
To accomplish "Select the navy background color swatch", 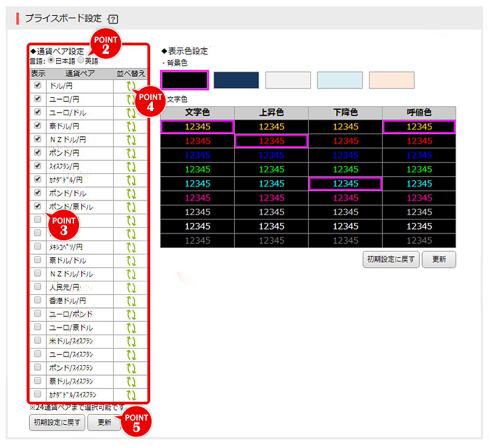I will click(x=236, y=80).
